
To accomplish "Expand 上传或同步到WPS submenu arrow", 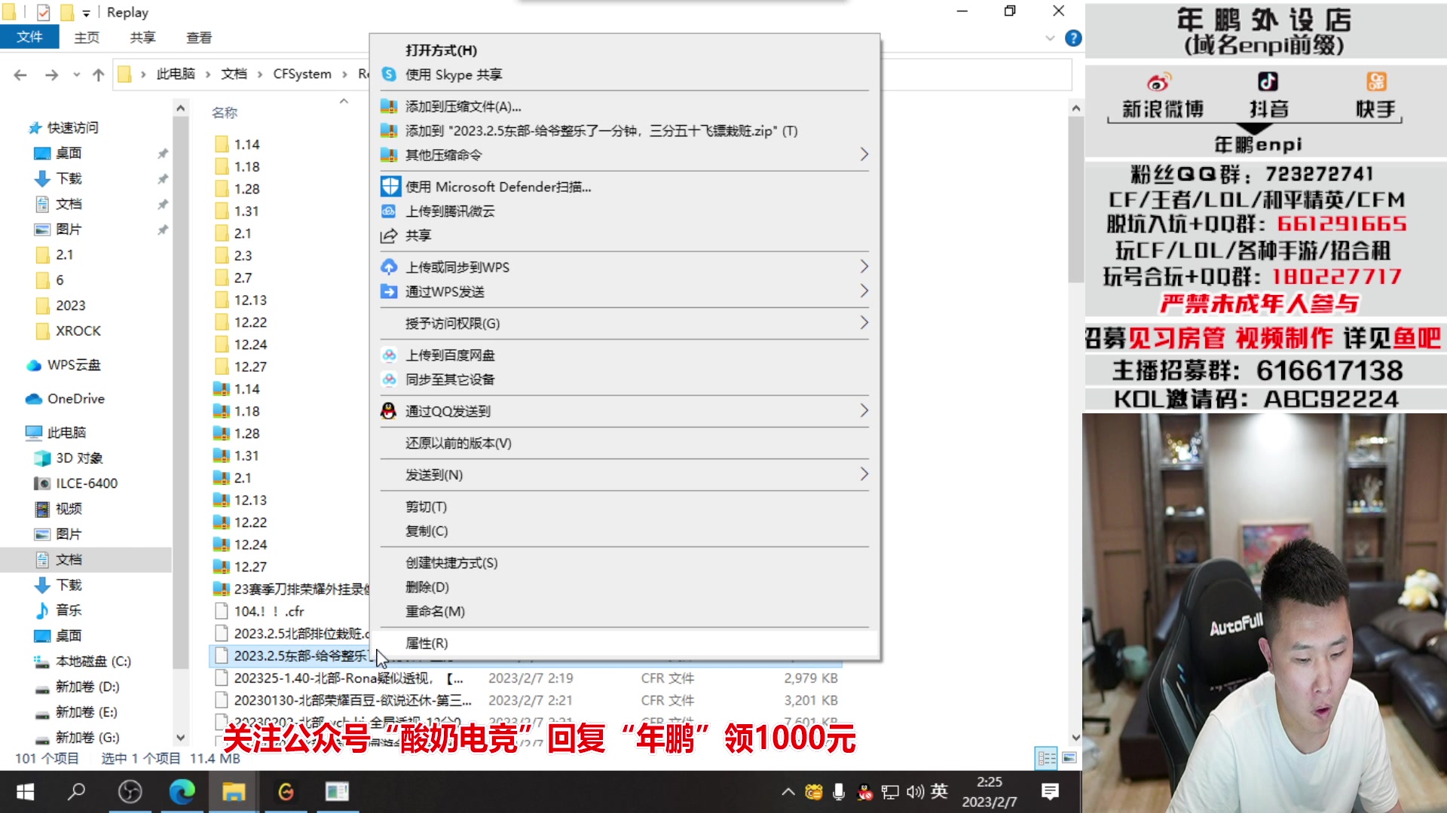I will [864, 267].
